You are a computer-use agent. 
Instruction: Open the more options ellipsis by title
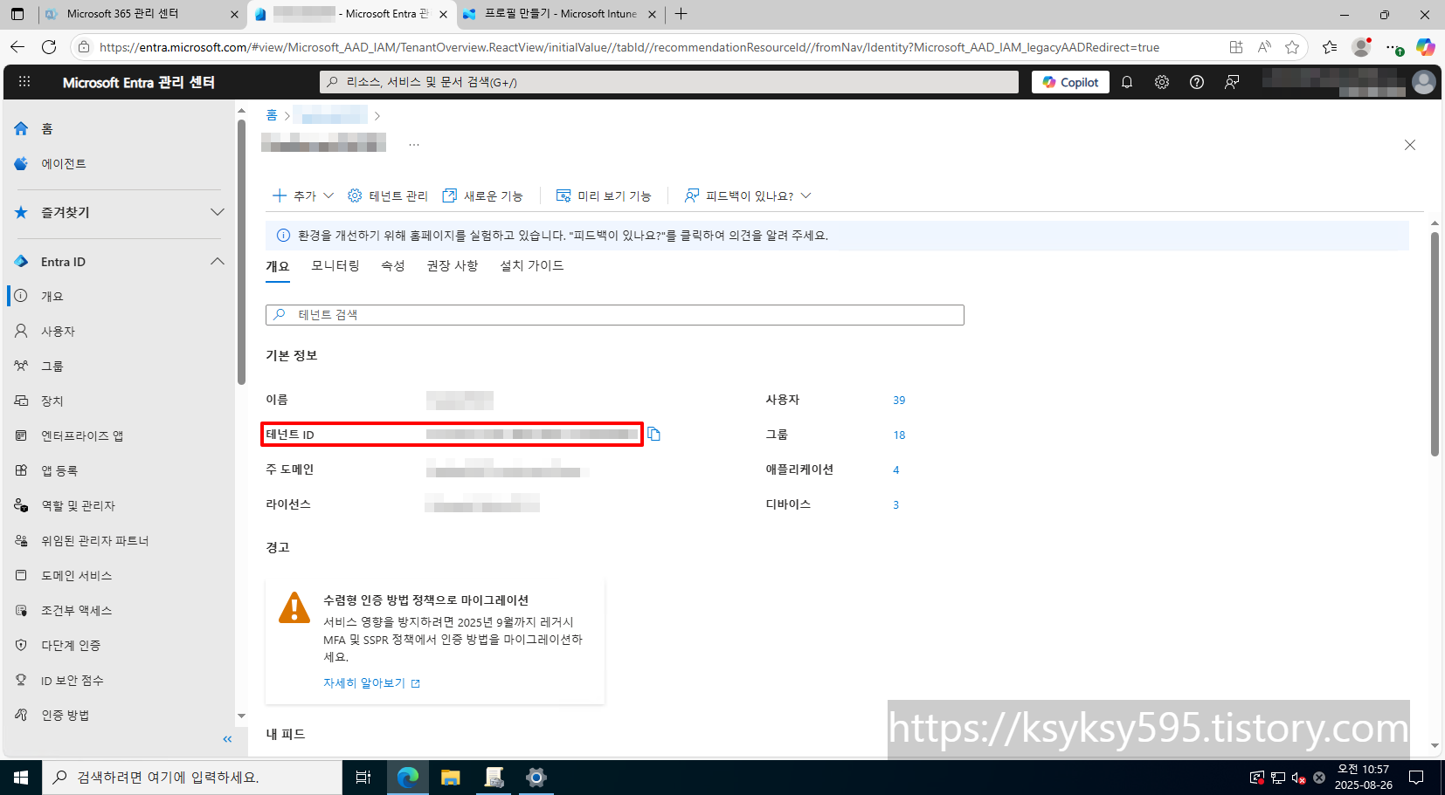[x=414, y=144]
